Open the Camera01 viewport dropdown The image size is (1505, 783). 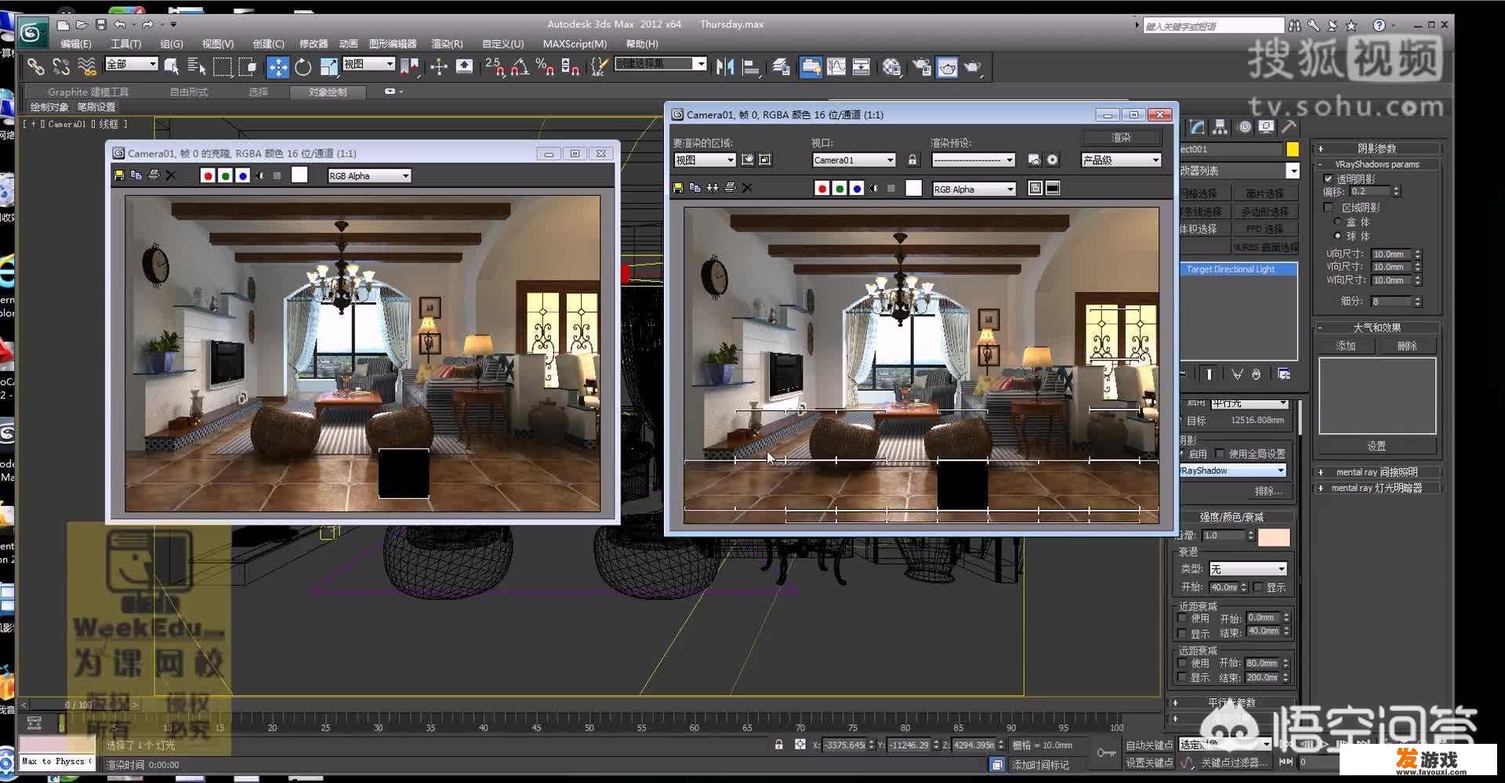(x=854, y=160)
